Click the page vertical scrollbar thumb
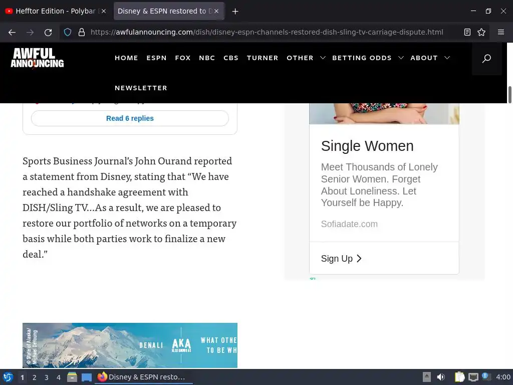The height and width of the screenshot is (385, 513). click(509, 95)
